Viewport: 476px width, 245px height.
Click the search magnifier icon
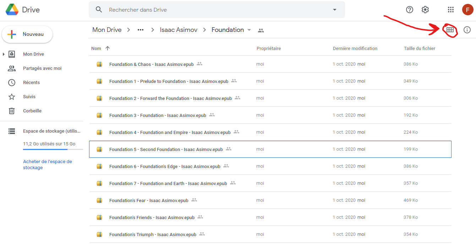coord(99,10)
